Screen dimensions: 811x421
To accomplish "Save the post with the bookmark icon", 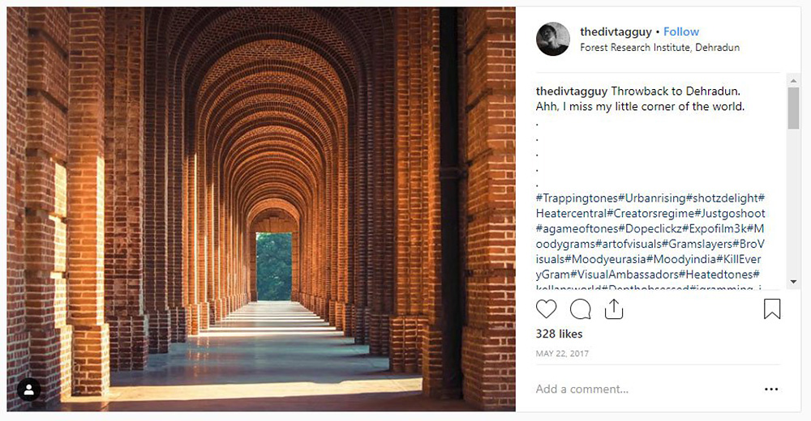I will click(772, 309).
